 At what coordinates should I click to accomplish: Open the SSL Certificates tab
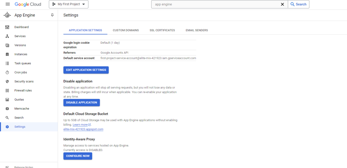pos(162,30)
